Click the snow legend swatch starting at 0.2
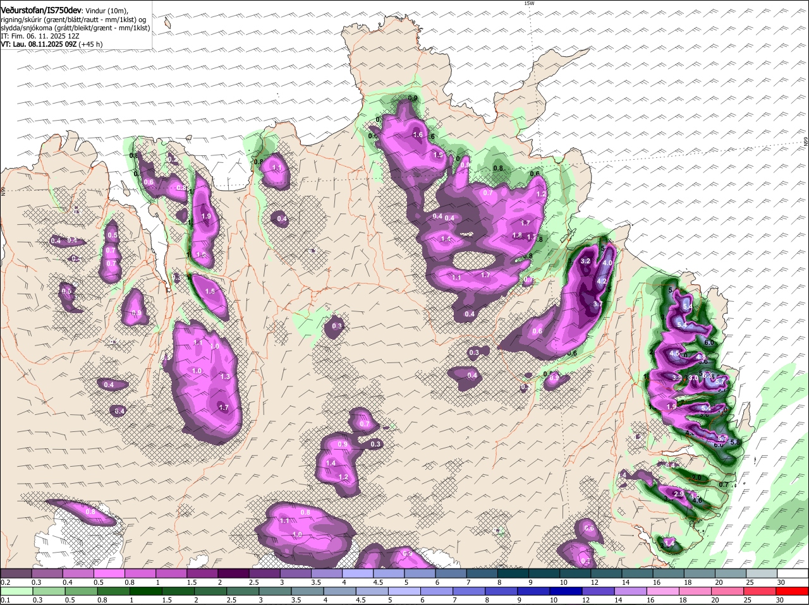The image size is (809, 605). (x=15, y=573)
